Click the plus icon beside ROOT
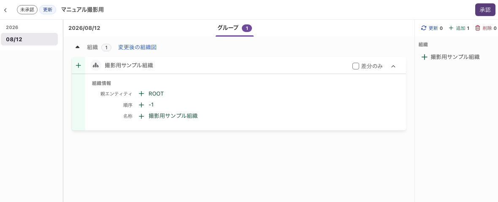The image size is (498, 202). [141, 94]
